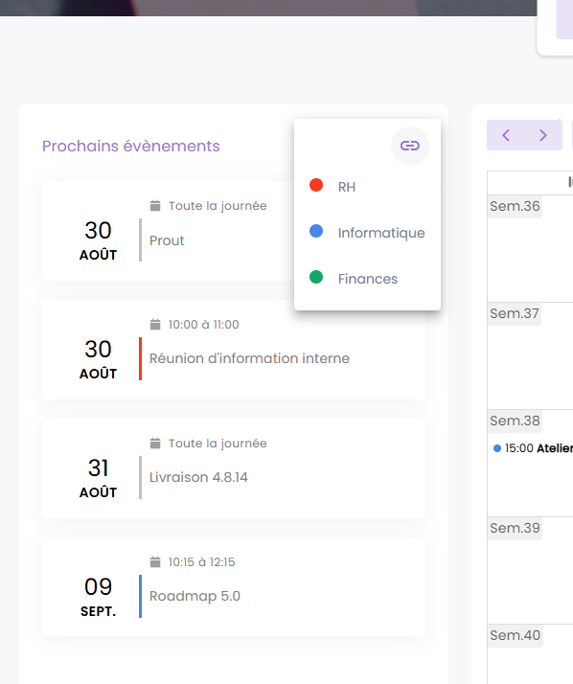Screen dimensions: 573x684
Task: Click calendar icon on Prout event
Action: pyautogui.click(x=155, y=205)
